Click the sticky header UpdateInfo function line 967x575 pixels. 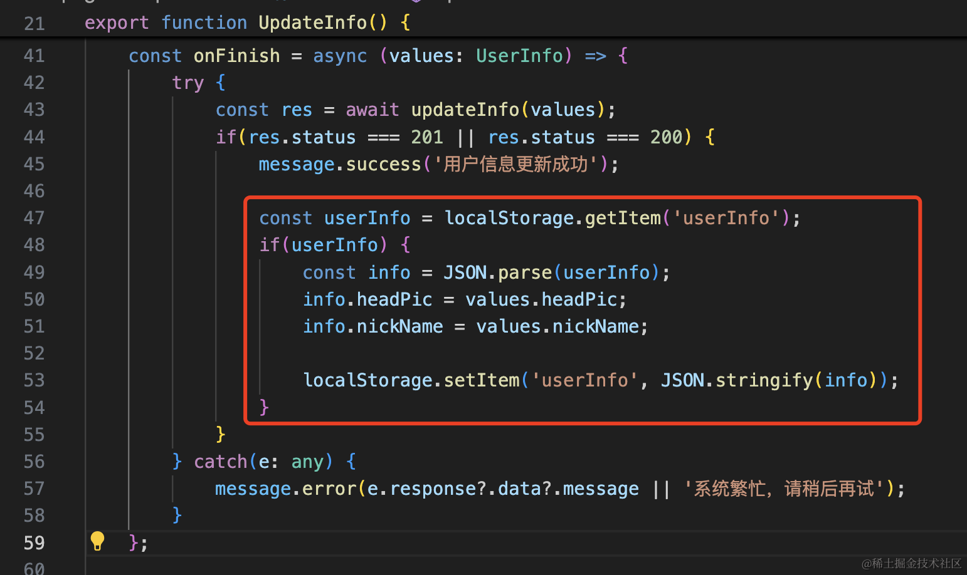(312, 23)
